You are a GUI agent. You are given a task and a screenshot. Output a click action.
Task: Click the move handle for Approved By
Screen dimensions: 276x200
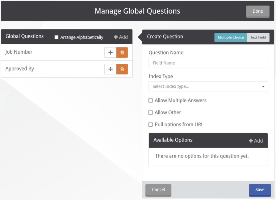tap(110, 69)
